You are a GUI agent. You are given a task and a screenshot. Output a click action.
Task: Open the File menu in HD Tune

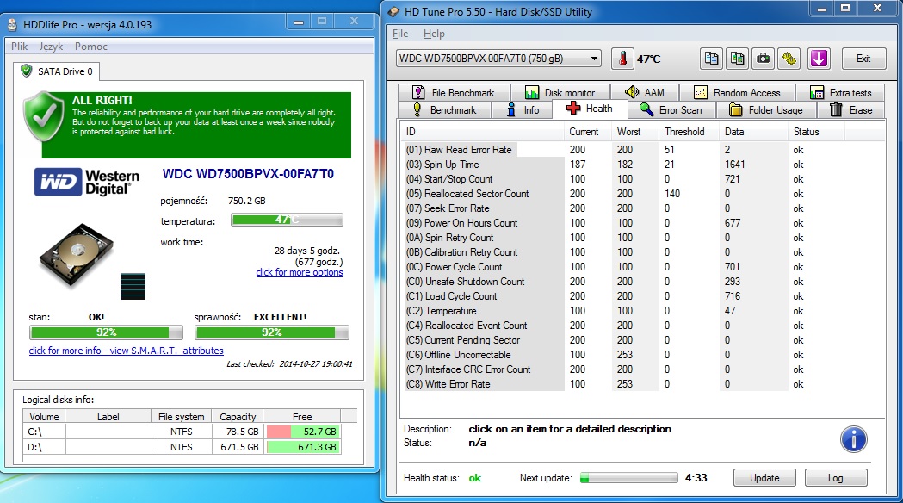click(x=400, y=34)
